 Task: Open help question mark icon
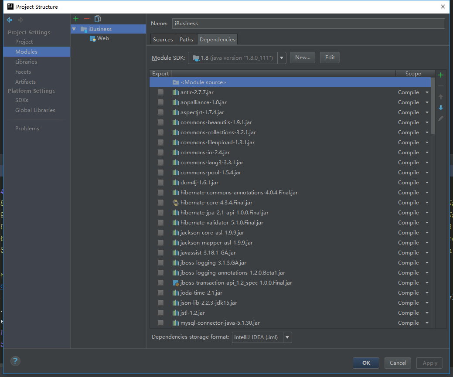click(15, 361)
